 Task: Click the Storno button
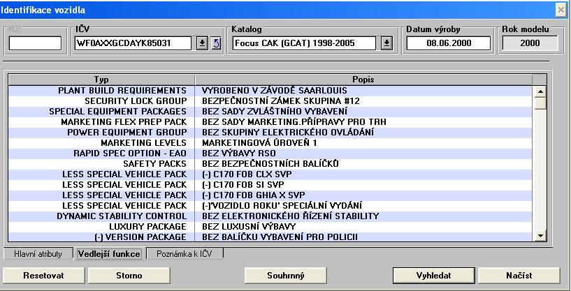point(129,275)
